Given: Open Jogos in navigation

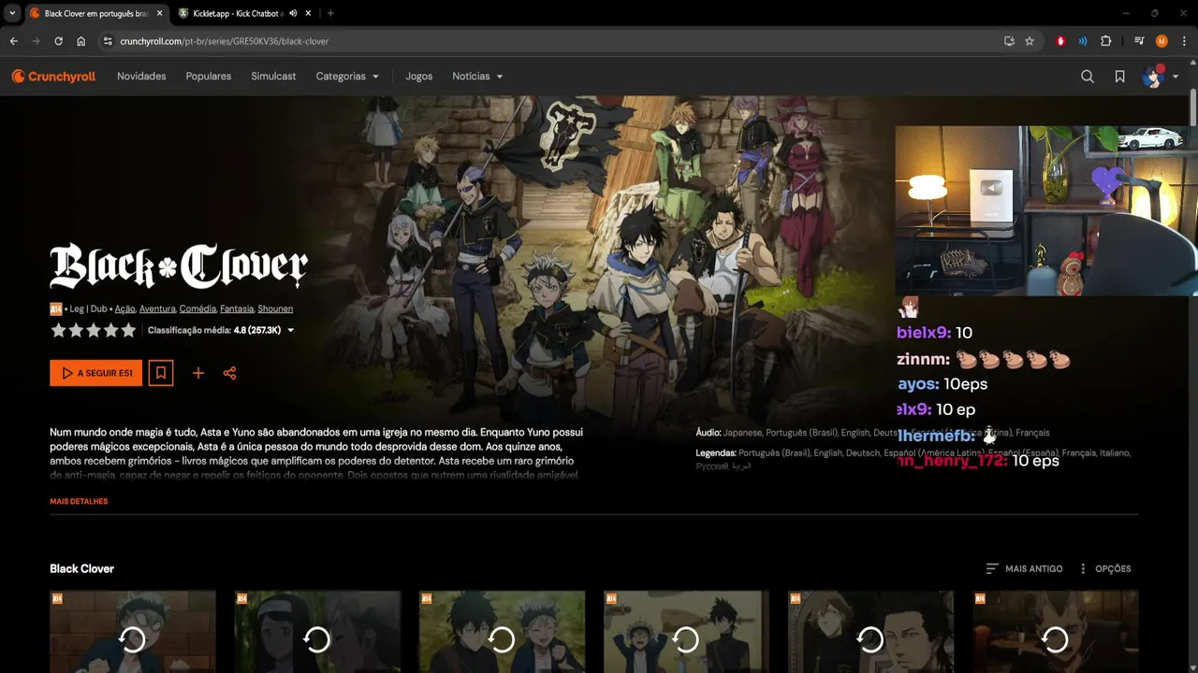Looking at the screenshot, I should 419,77.
